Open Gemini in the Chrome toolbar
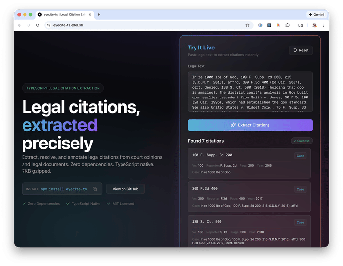 pos(316,15)
